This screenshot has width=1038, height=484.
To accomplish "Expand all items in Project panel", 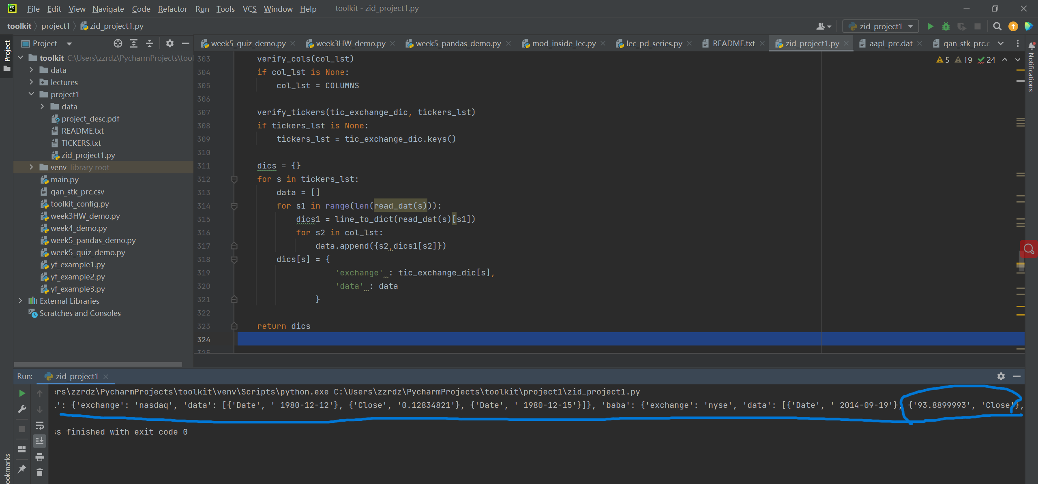I will pos(134,43).
